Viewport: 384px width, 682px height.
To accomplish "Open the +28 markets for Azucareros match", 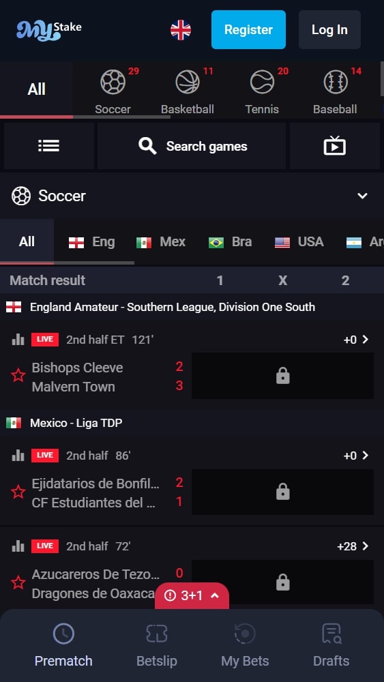I will pyautogui.click(x=353, y=546).
